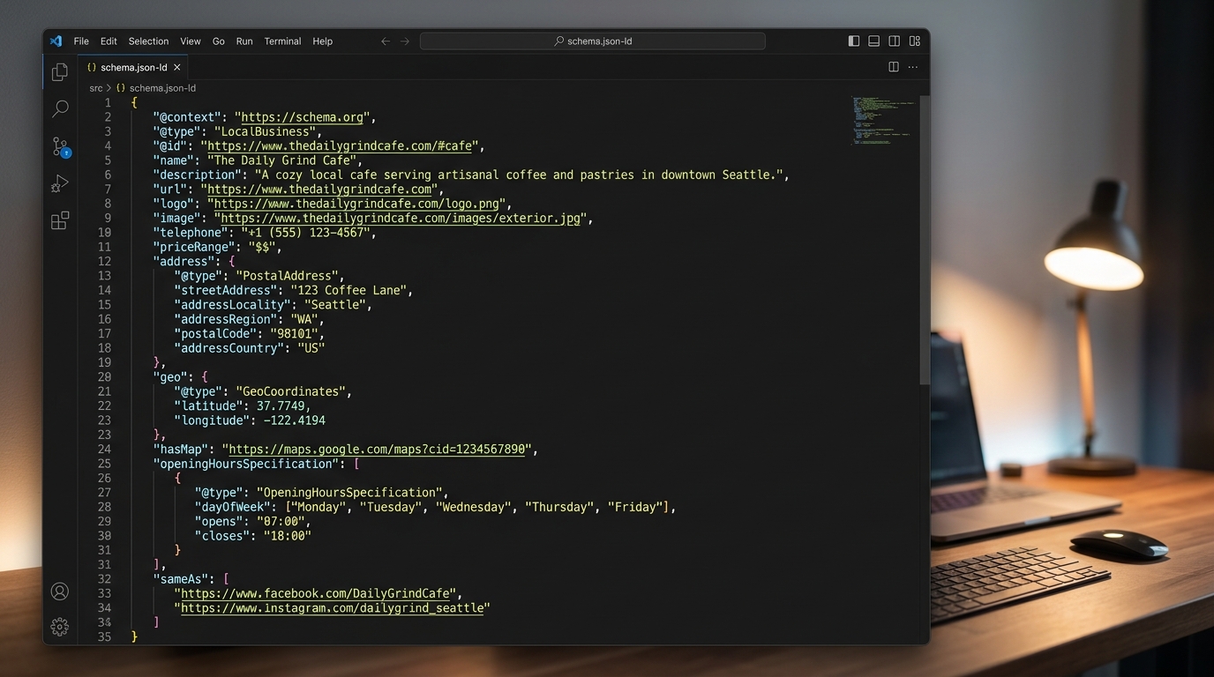Click line number 12 in the gutter

pyautogui.click(x=104, y=261)
